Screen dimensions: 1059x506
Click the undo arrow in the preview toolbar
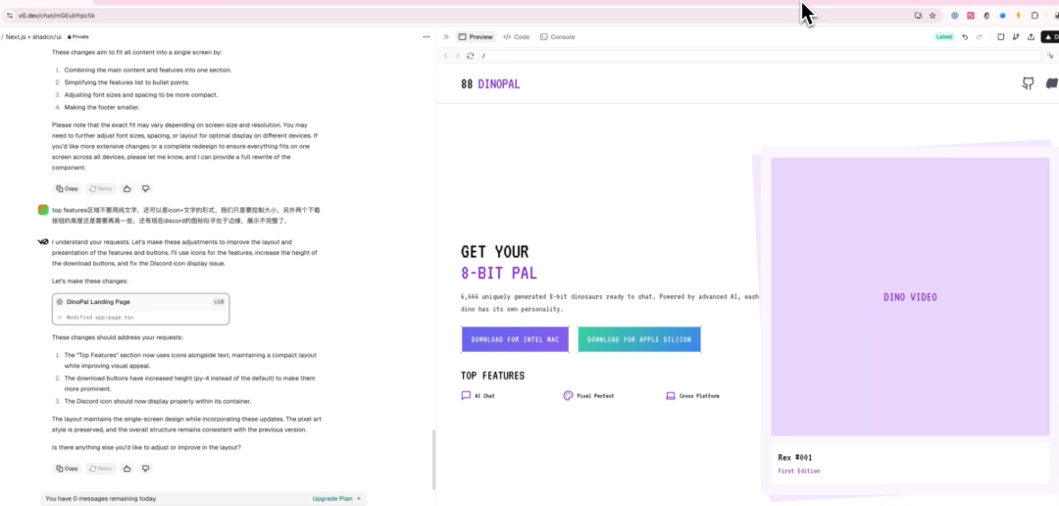click(965, 37)
